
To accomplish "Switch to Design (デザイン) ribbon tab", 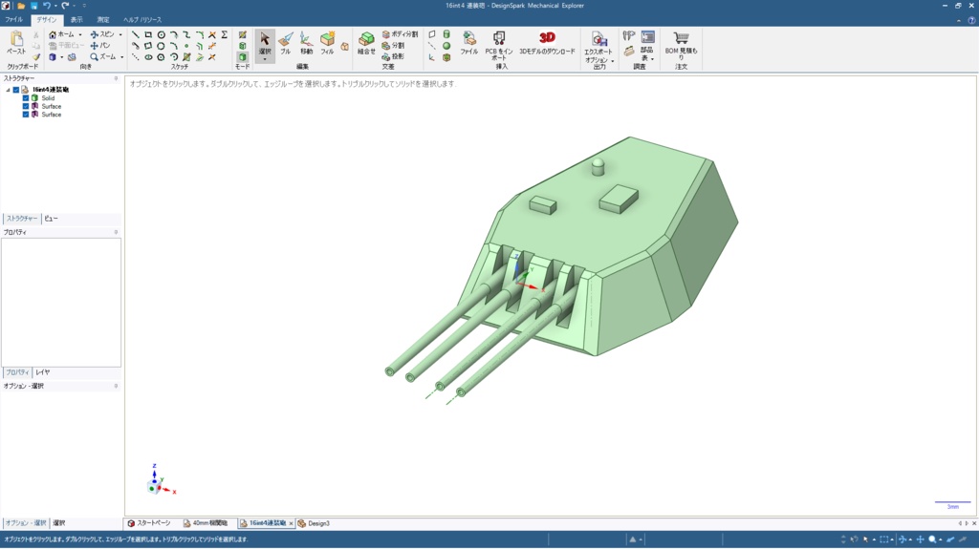I will (x=46, y=20).
